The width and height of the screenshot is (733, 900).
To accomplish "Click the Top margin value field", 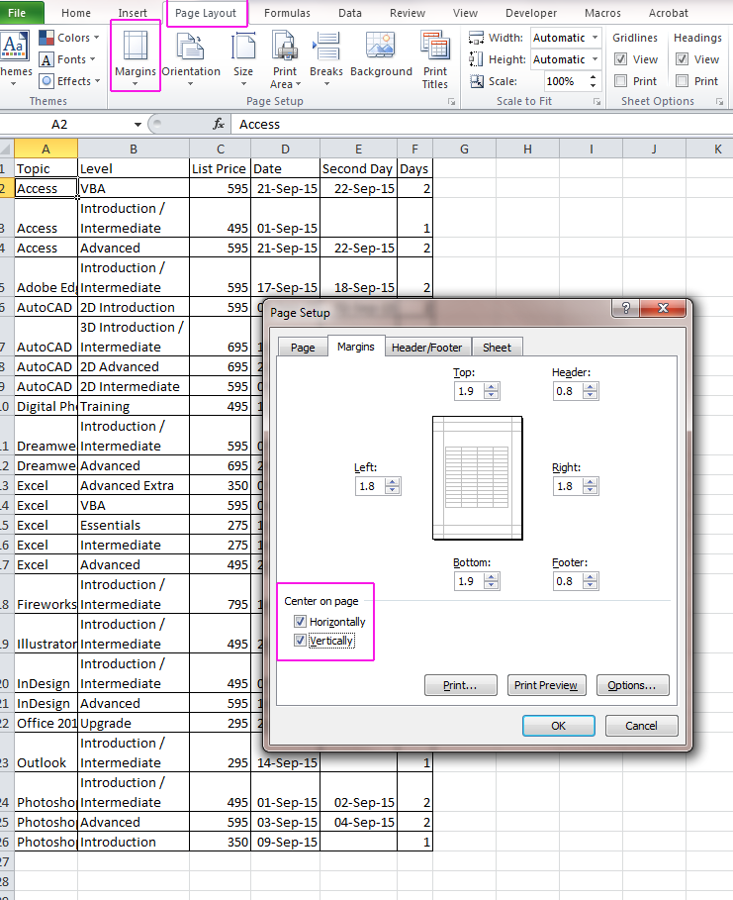I will pos(469,391).
